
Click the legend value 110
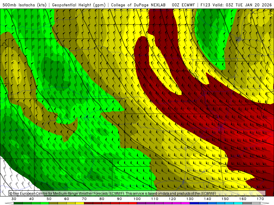pyautogui.click(x=155, y=199)
